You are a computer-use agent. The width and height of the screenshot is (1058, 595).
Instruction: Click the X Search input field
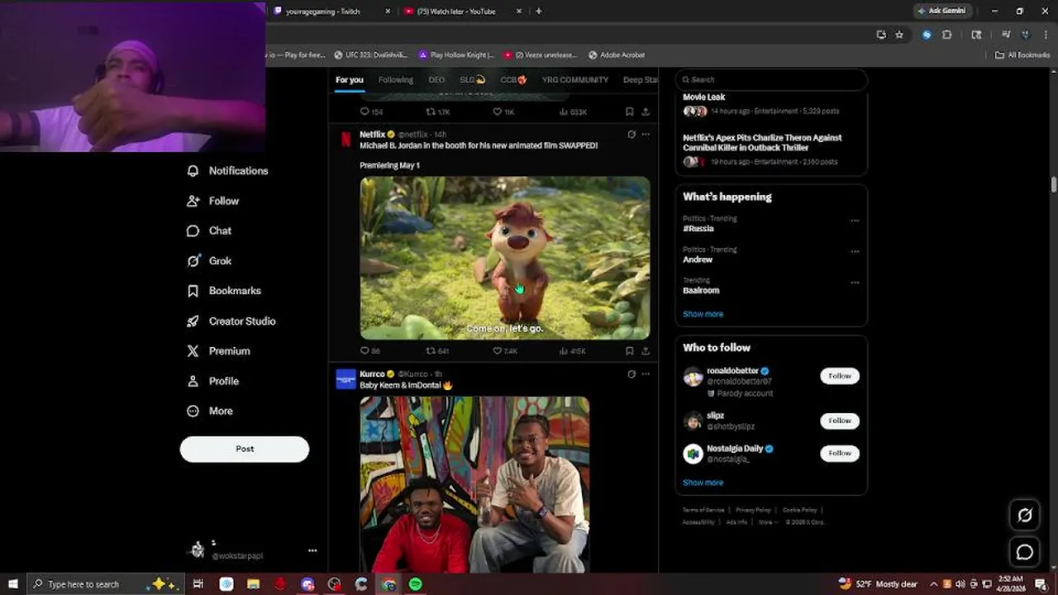[x=771, y=79]
